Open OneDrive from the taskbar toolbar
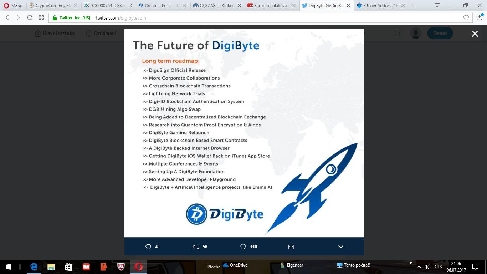The height and width of the screenshot is (274, 487). [x=235, y=265]
